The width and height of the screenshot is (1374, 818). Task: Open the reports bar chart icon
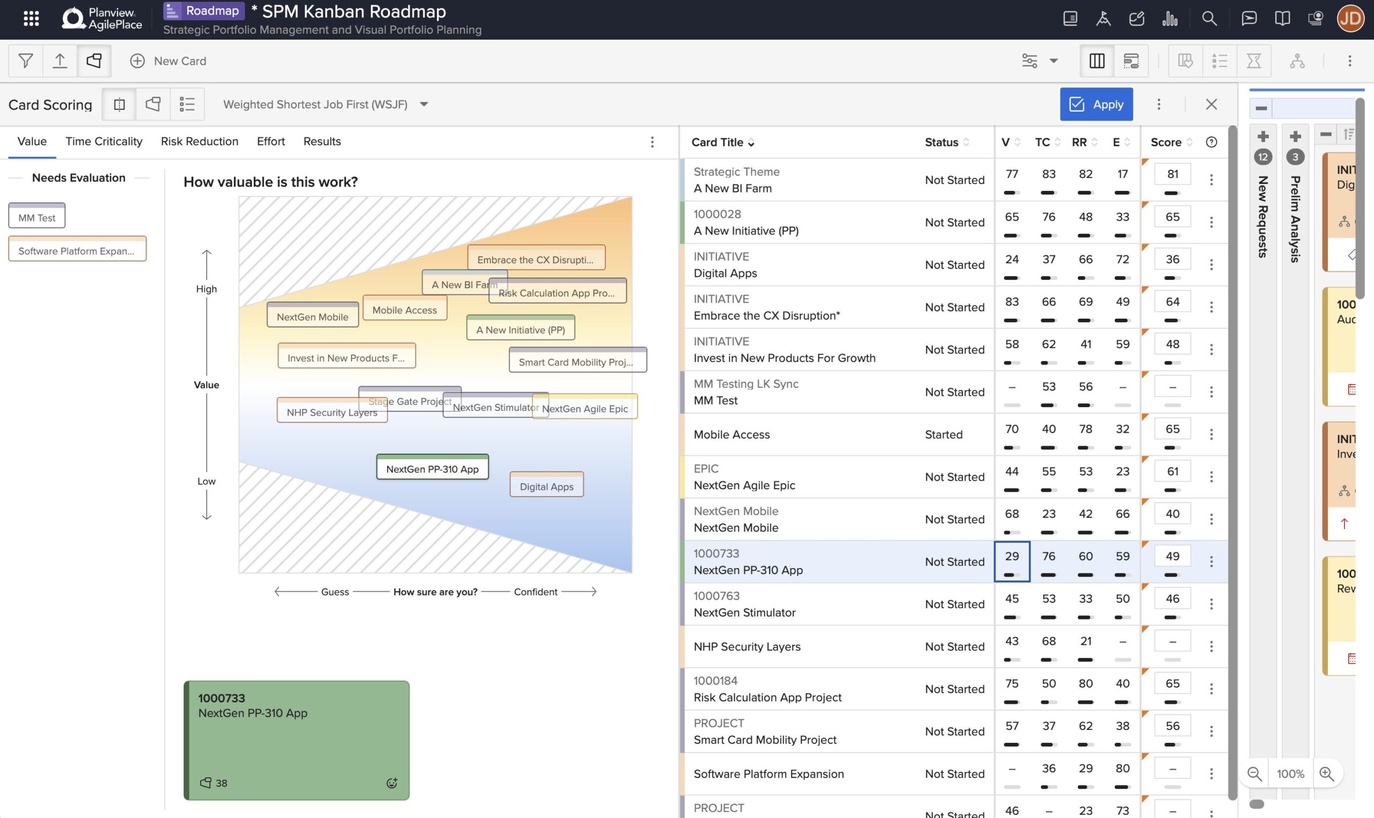(1170, 19)
